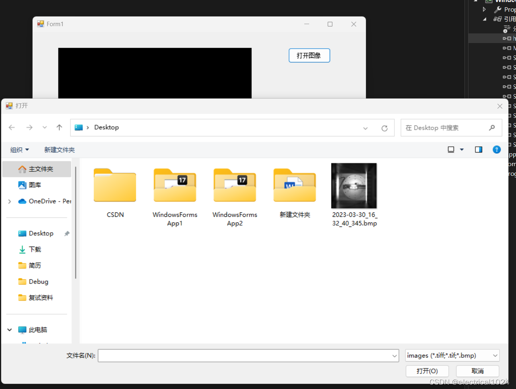Go back using the left arrow button
The image size is (516, 389).
(12, 128)
